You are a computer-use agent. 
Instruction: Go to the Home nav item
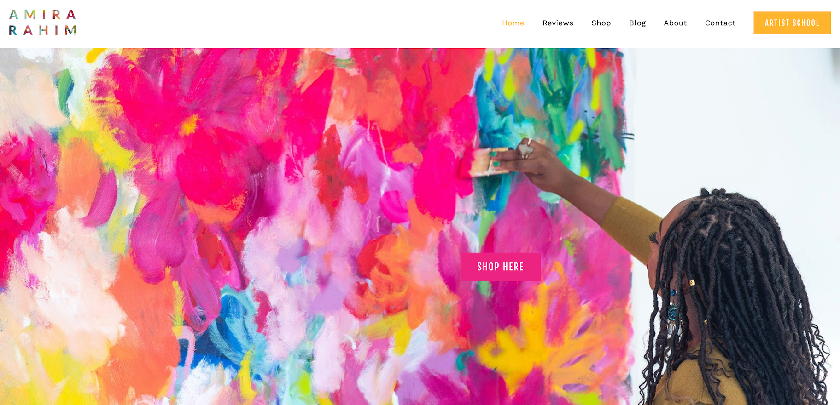pos(513,23)
